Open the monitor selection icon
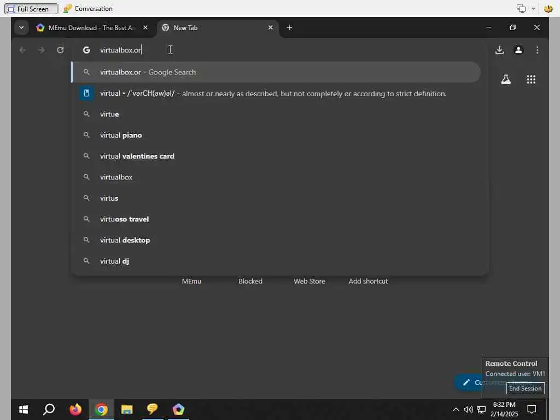Screen dimensions: 560x420 coord(521,9)
